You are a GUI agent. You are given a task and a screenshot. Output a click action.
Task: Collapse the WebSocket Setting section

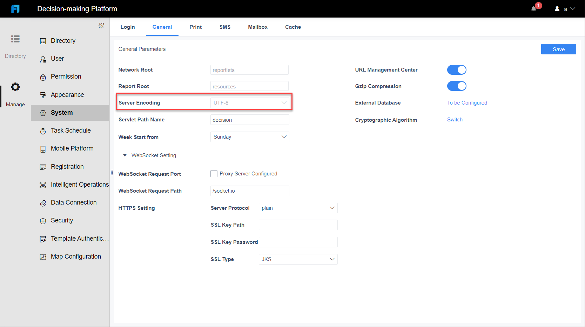click(125, 155)
